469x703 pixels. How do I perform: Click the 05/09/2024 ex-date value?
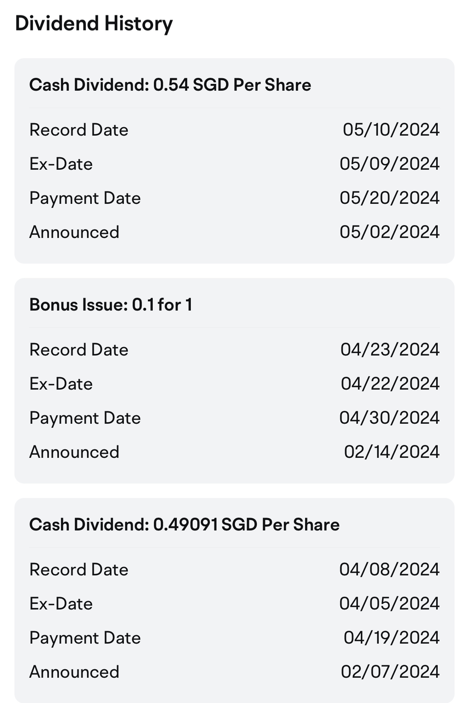point(389,164)
